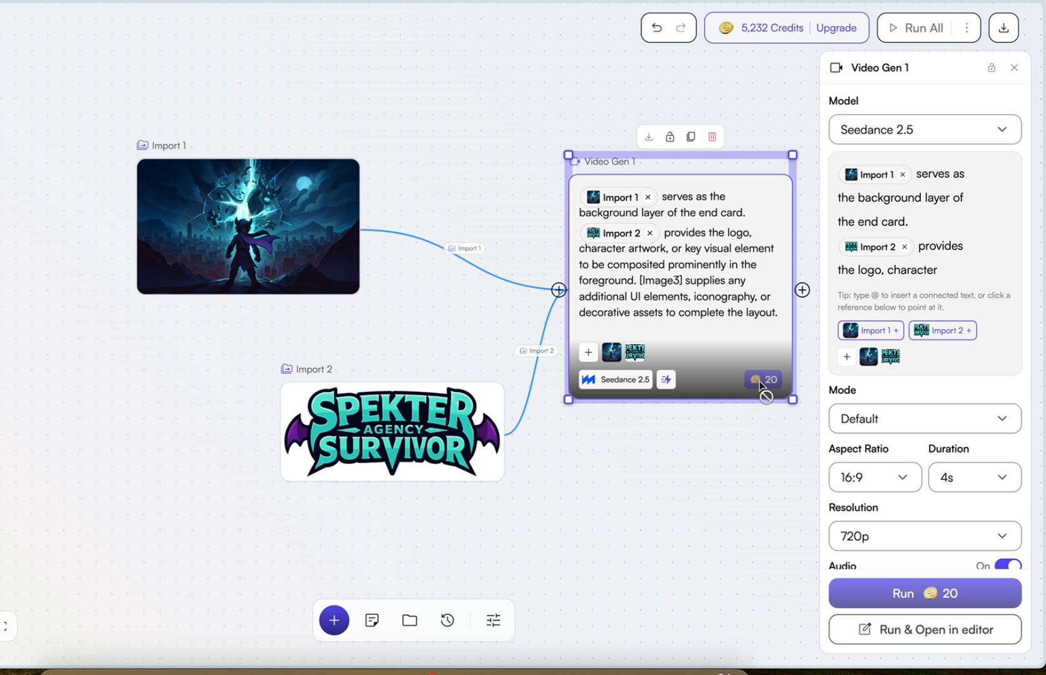Click the purple Run 20 button
Screen dimensions: 1046x675
925,593
